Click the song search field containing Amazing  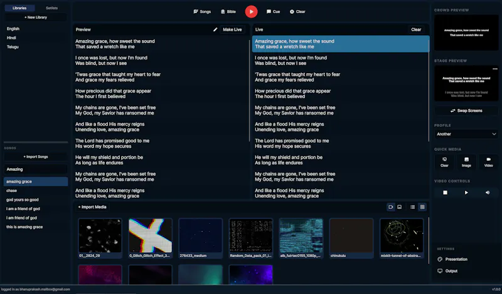36,169
